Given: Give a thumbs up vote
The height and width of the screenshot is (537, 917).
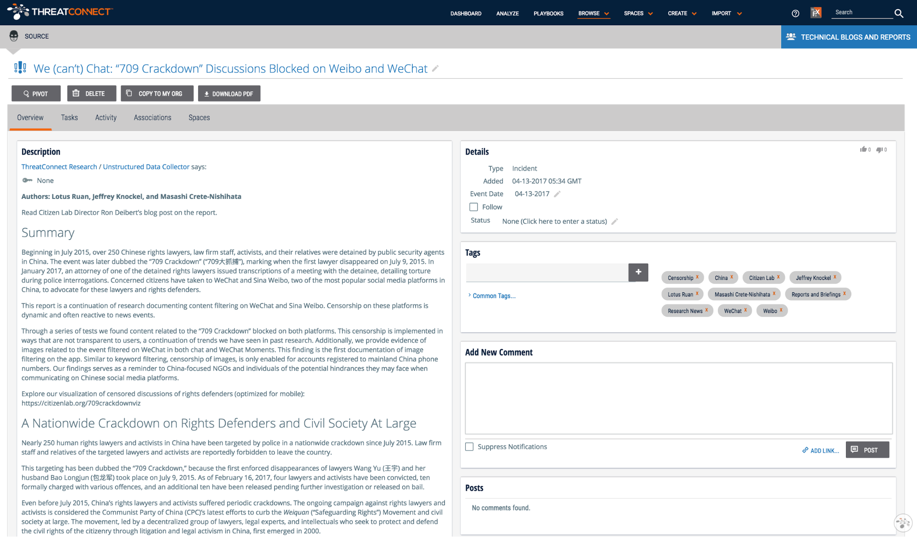Looking at the screenshot, I should point(863,149).
